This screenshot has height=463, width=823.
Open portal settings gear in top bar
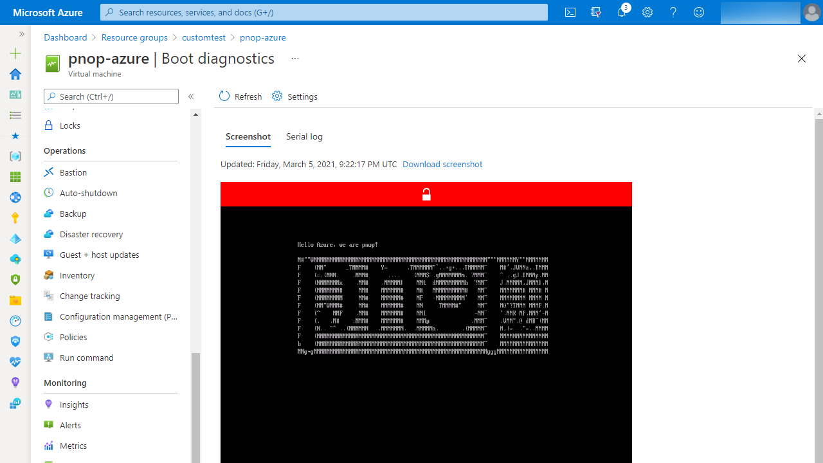(647, 12)
